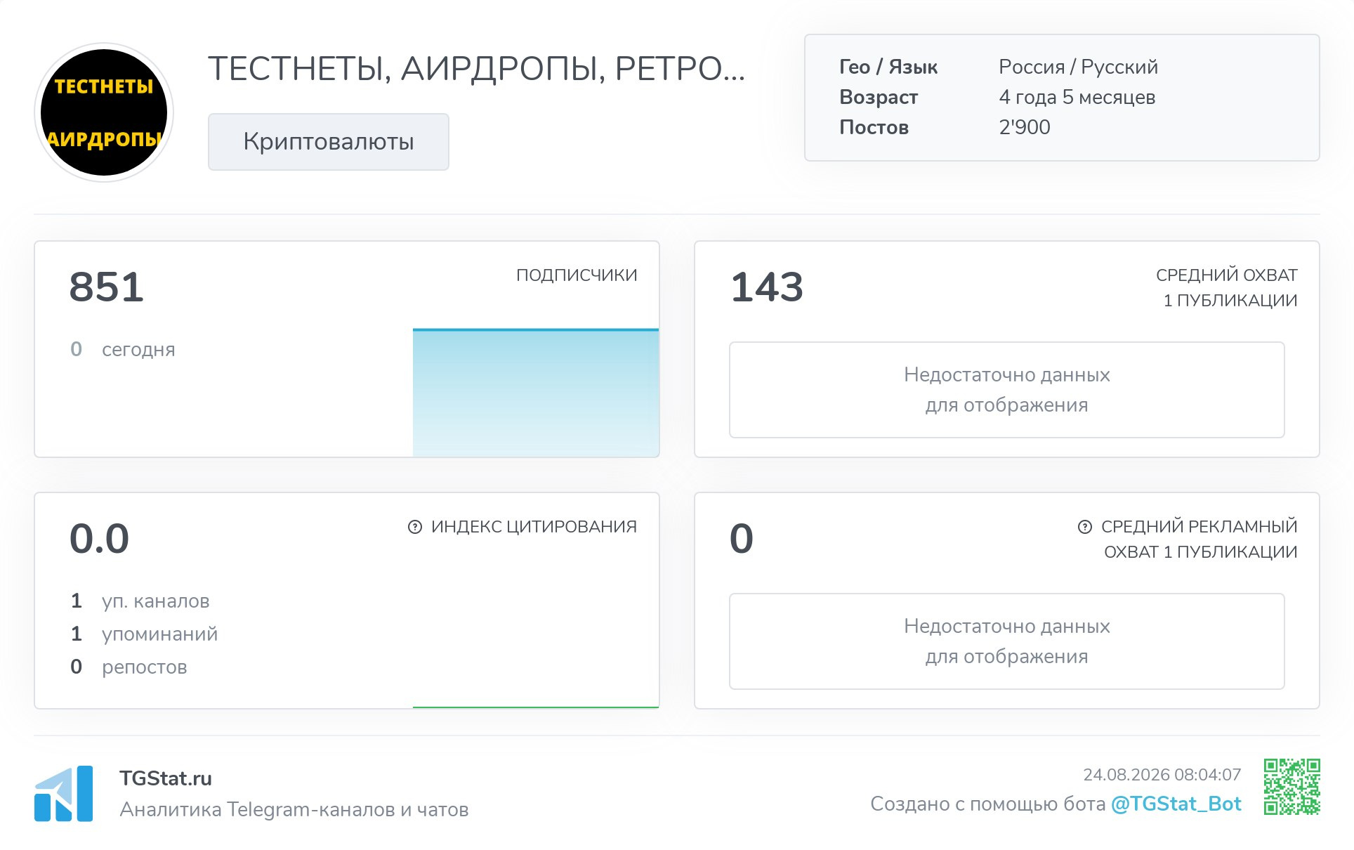Click the channel title ТЕСТНЕТЫ, АИРДРОПЫ, РЕТРО...

(x=476, y=69)
